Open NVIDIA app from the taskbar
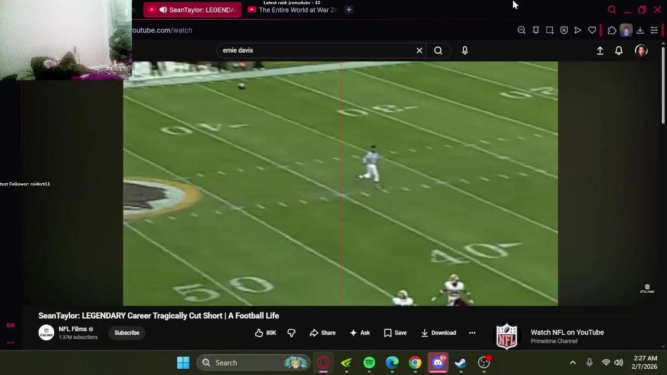Viewport: 667px width, 375px height. coord(346,362)
